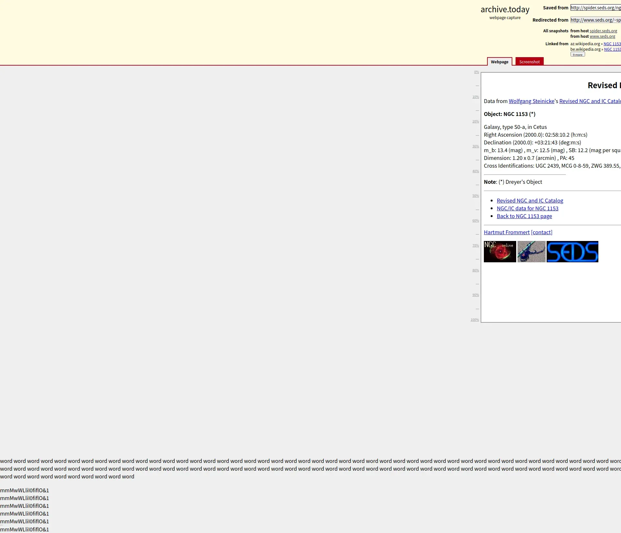621x533 pixels.
Task: Select the Webpage tab
Action: click(499, 62)
